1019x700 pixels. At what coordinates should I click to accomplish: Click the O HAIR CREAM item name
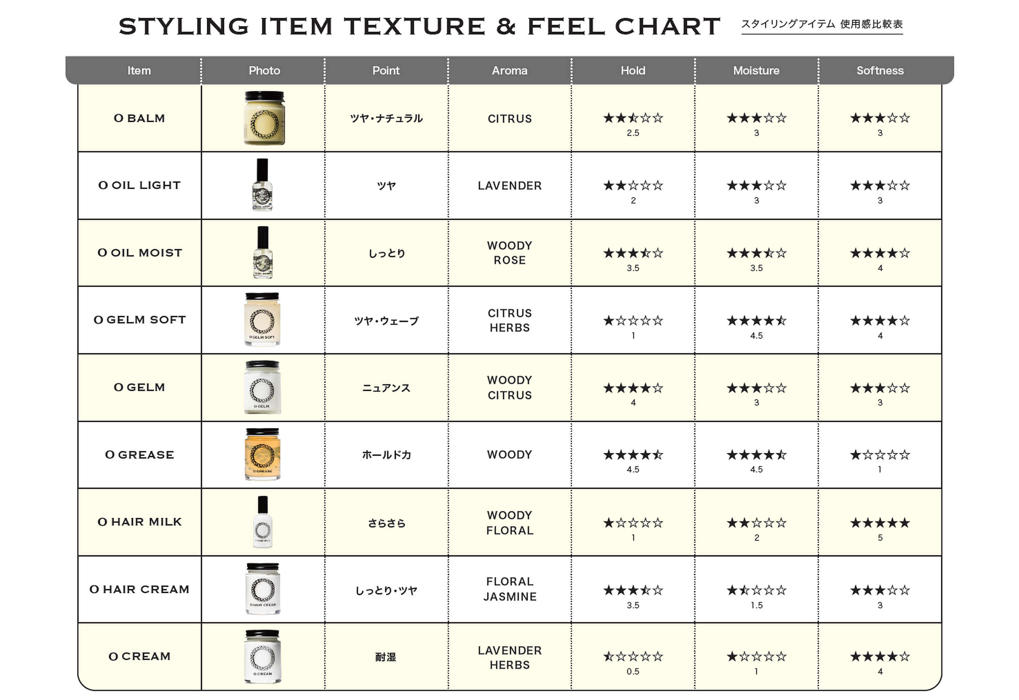[x=140, y=589]
